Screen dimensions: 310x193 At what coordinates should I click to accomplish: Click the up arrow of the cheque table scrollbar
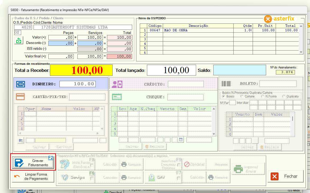[x=214, y=109]
